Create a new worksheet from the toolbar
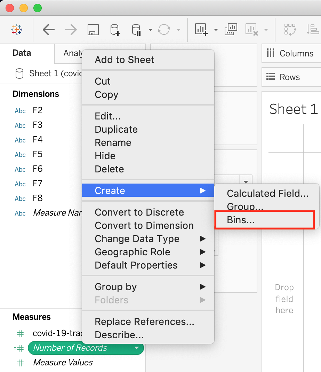This screenshot has width=321, height=372. (x=201, y=30)
